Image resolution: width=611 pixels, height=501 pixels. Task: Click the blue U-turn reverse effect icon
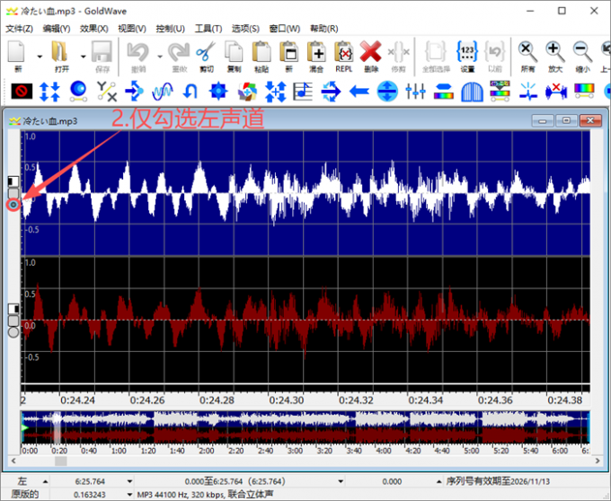190,92
